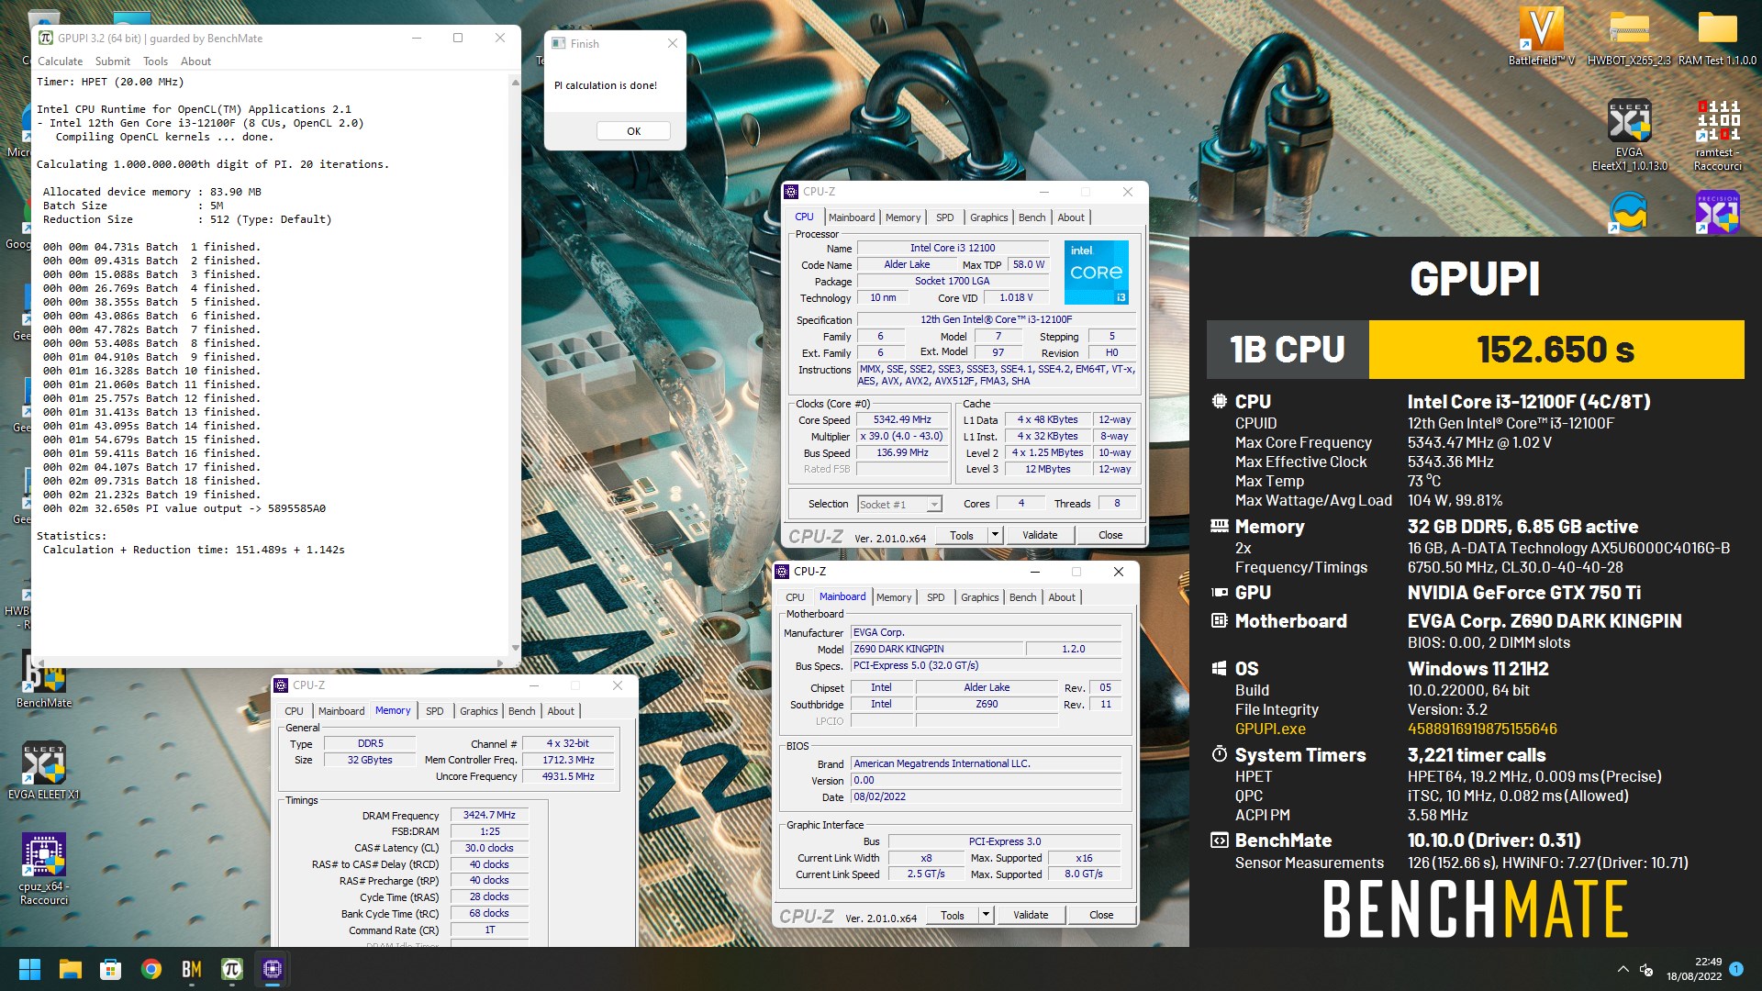Image resolution: width=1762 pixels, height=991 pixels.
Task: Expand Tools arrow in Mainboard CPU-Z window
Action: [985, 915]
